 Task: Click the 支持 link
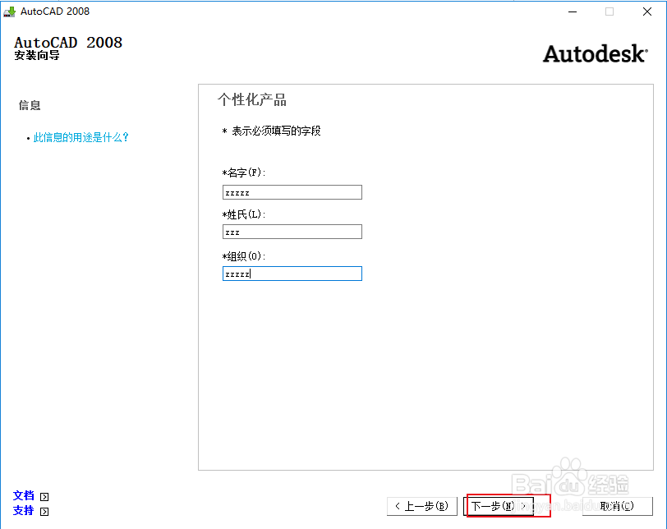point(23,511)
